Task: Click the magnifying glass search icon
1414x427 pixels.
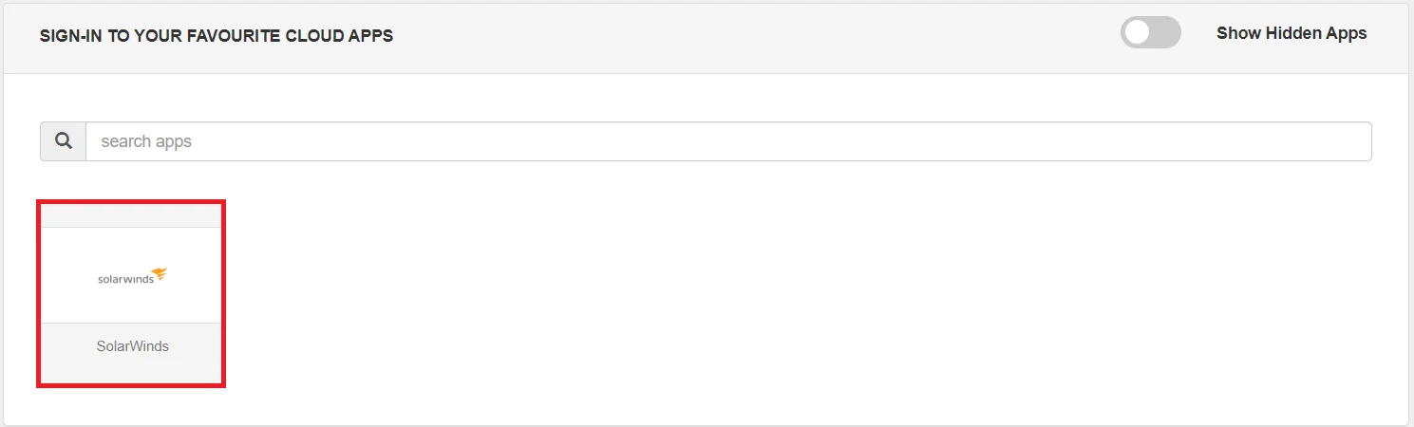Action: 64,141
